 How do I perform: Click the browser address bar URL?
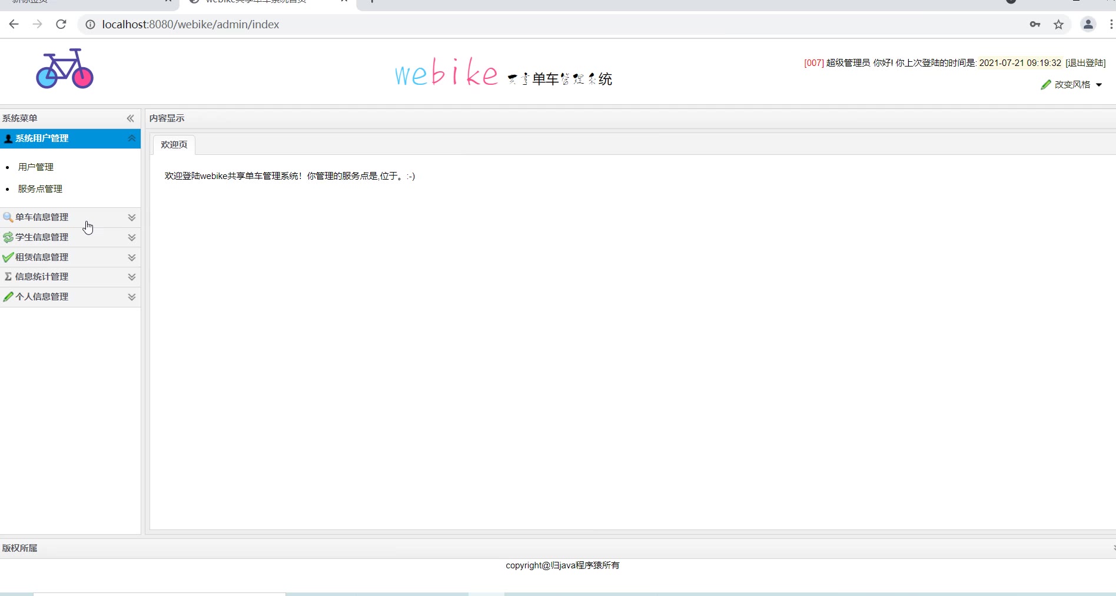pyautogui.click(x=191, y=24)
